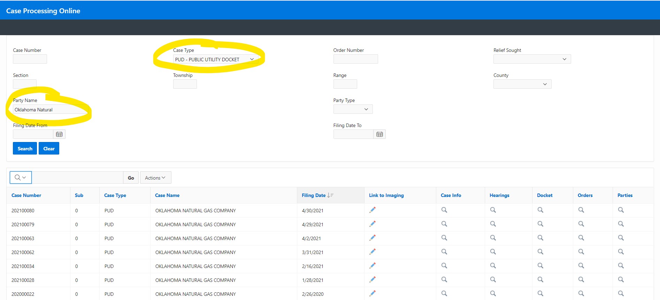Open the Case Processing Online title link
Image resolution: width=660 pixels, height=300 pixels.
click(43, 11)
